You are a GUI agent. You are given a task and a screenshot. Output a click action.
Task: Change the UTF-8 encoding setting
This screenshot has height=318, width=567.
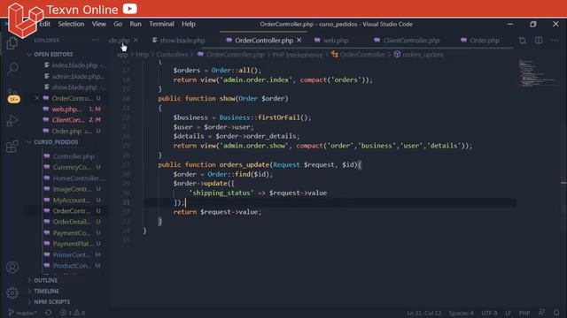(x=489, y=313)
